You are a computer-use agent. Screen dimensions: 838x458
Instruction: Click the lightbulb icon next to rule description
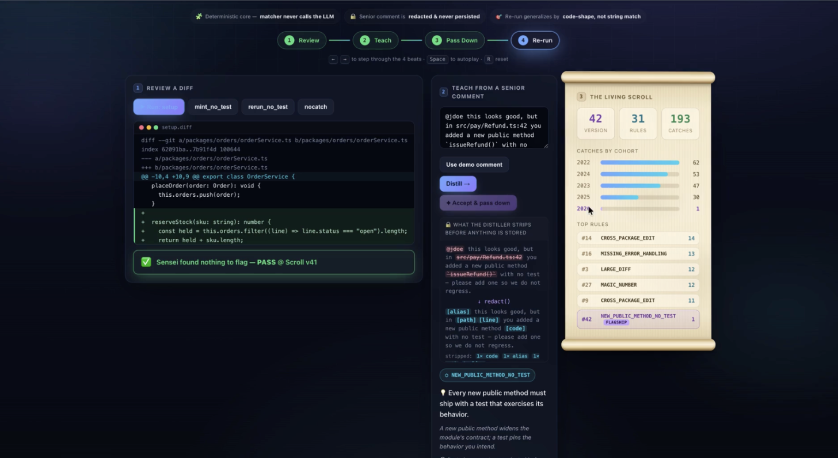(443, 393)
